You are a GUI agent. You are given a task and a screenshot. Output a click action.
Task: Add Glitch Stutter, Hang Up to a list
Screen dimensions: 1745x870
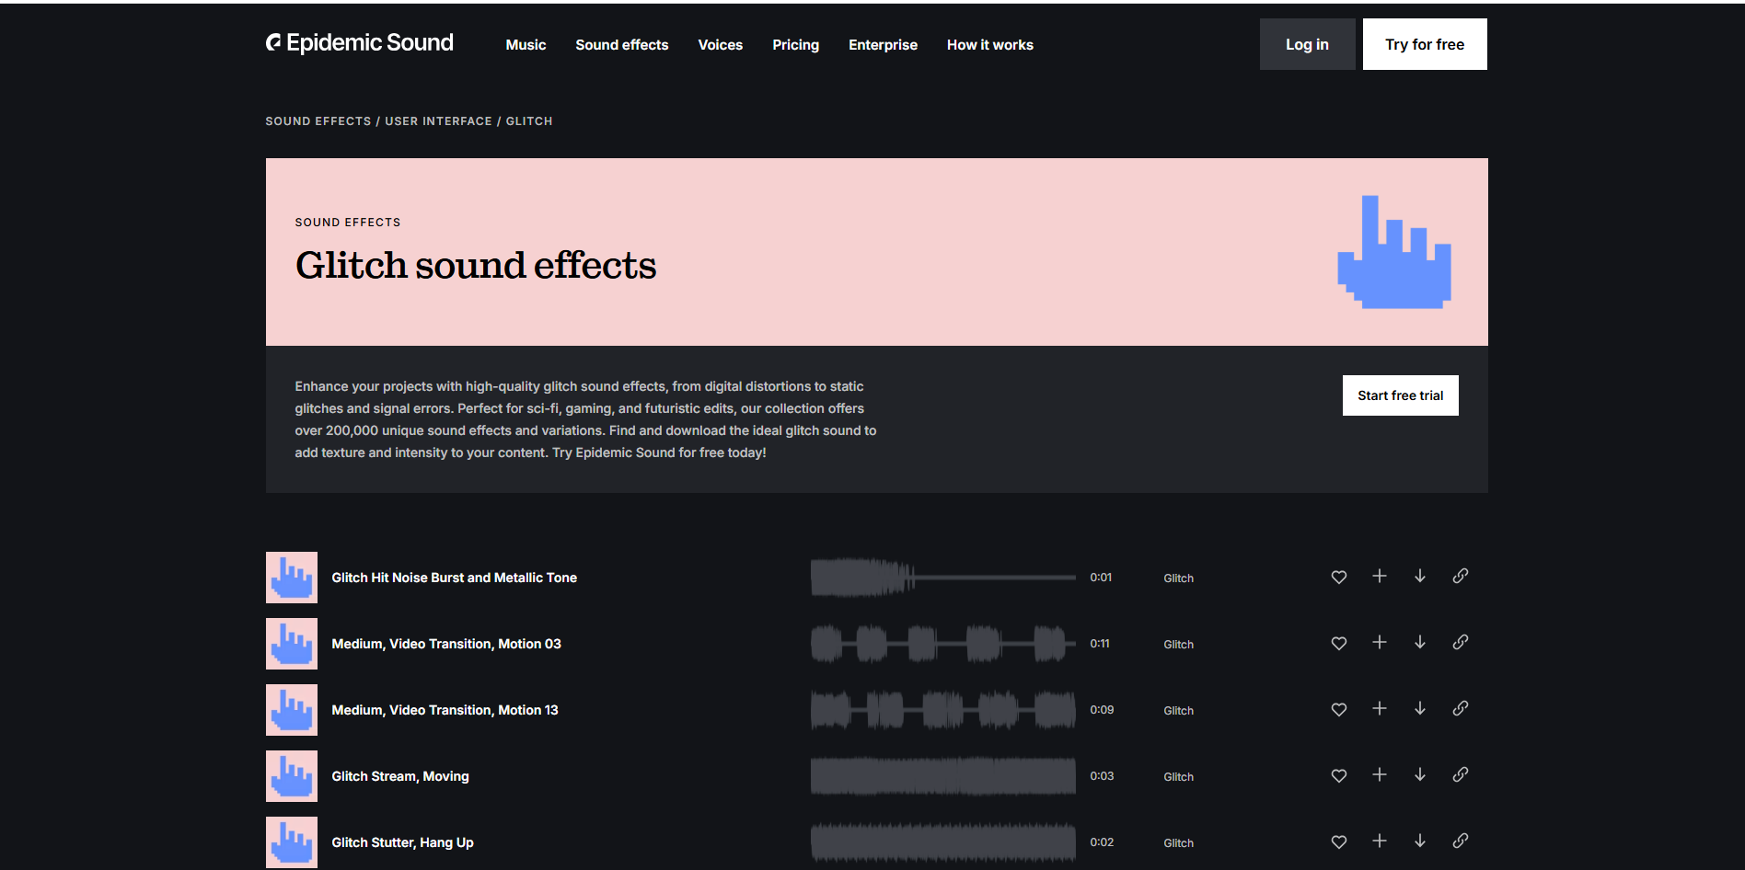coord(1379,841)
